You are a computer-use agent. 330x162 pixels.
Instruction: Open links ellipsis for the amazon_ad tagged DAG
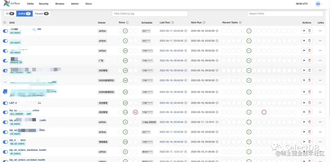(x=320, y=60)
